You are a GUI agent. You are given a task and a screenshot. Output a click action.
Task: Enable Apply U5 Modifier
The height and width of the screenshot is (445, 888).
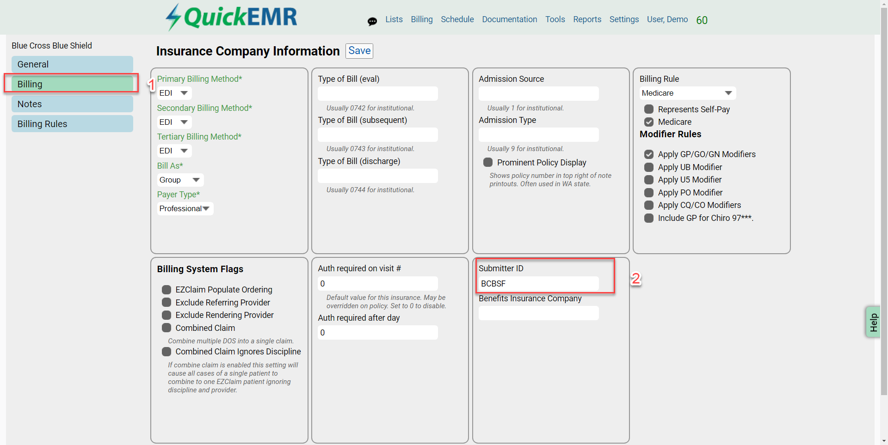point(649,180)
